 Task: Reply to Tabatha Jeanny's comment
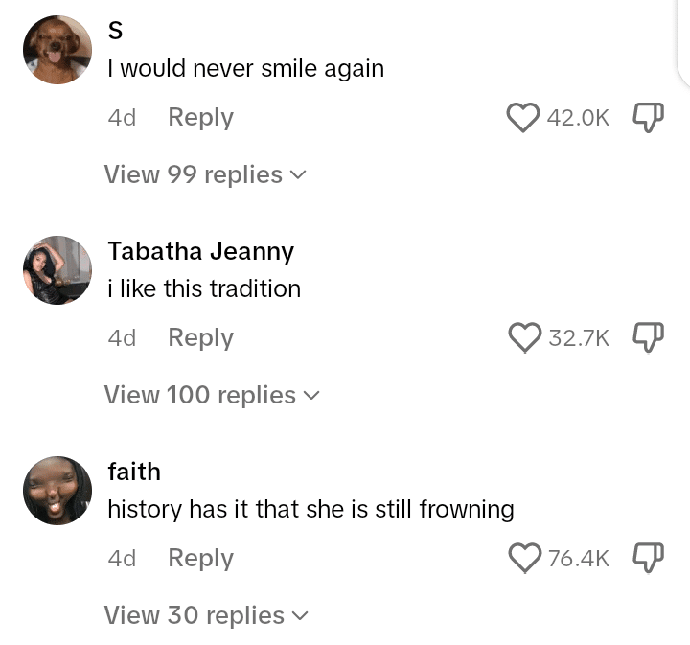(x=200, y=337)
